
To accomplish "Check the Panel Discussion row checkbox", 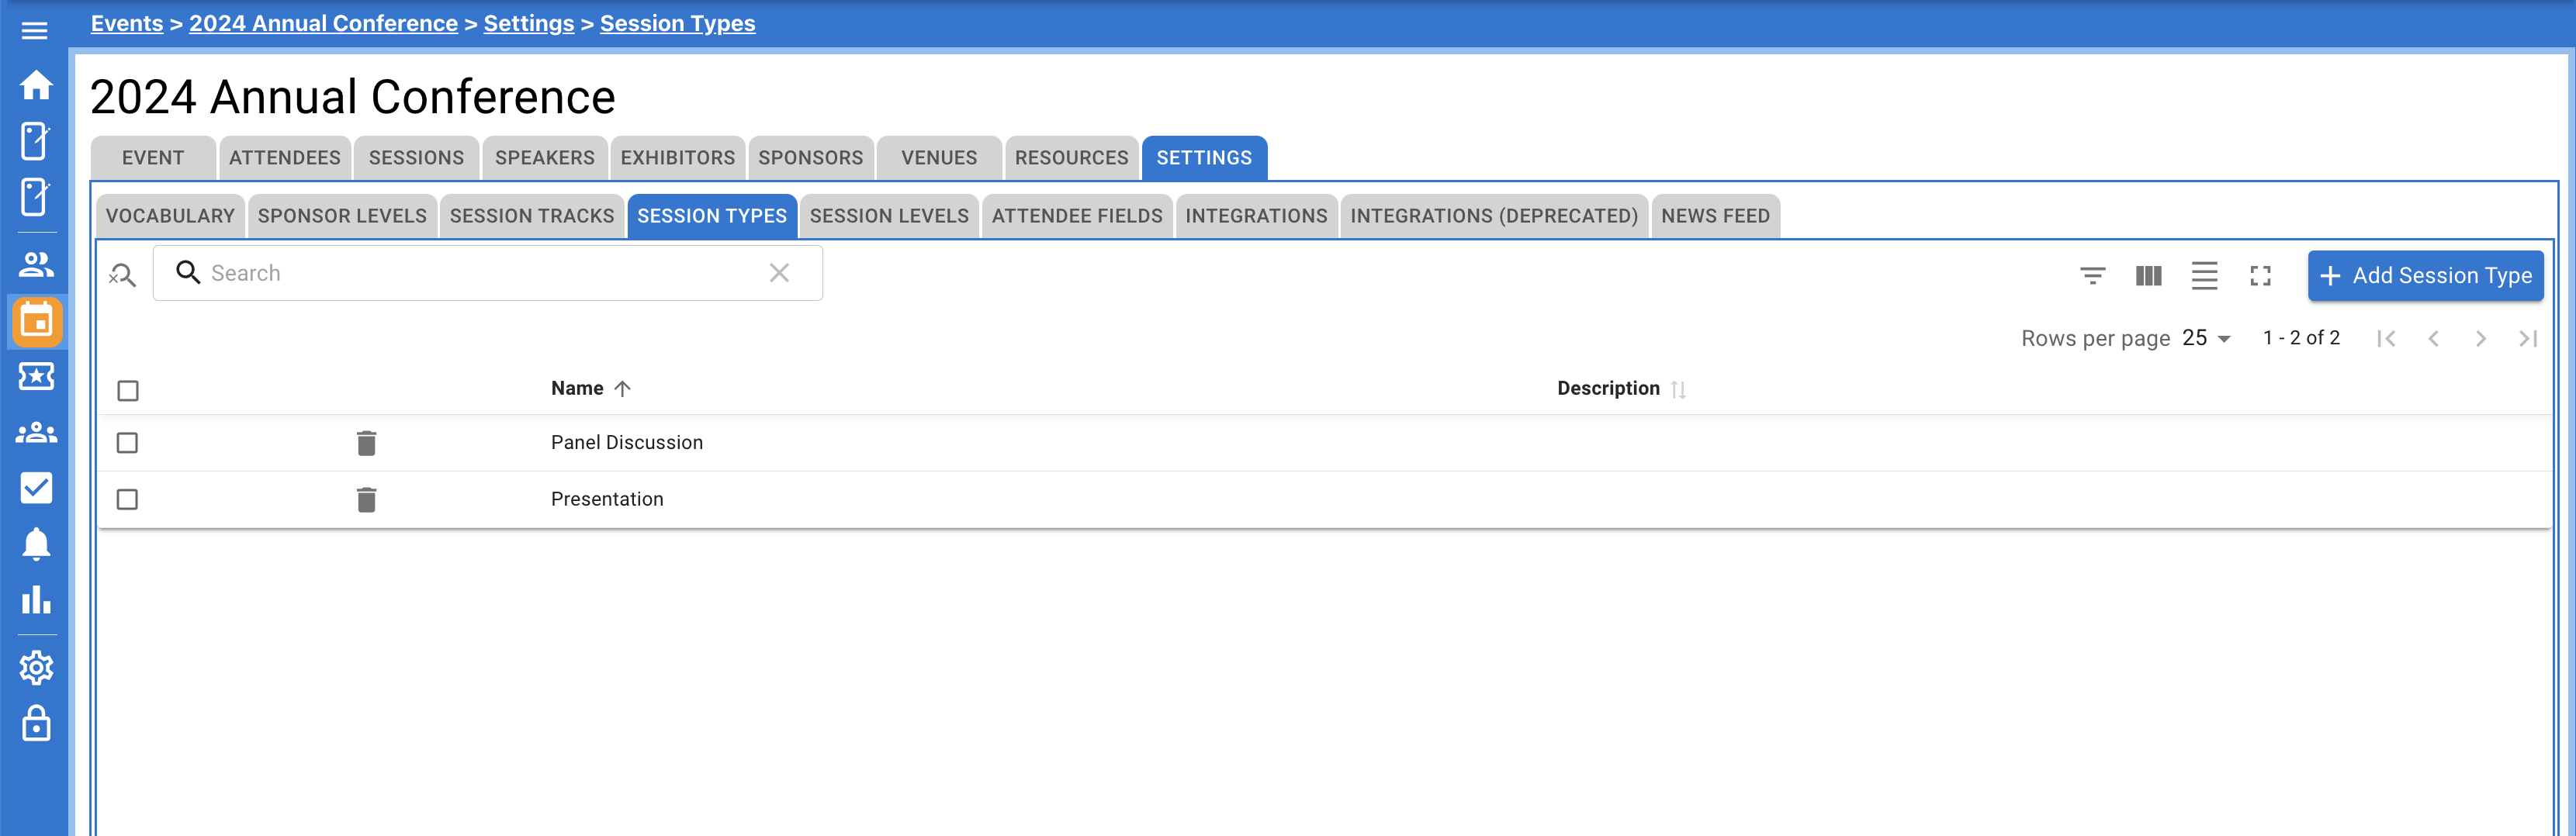I will coord(127,442).
